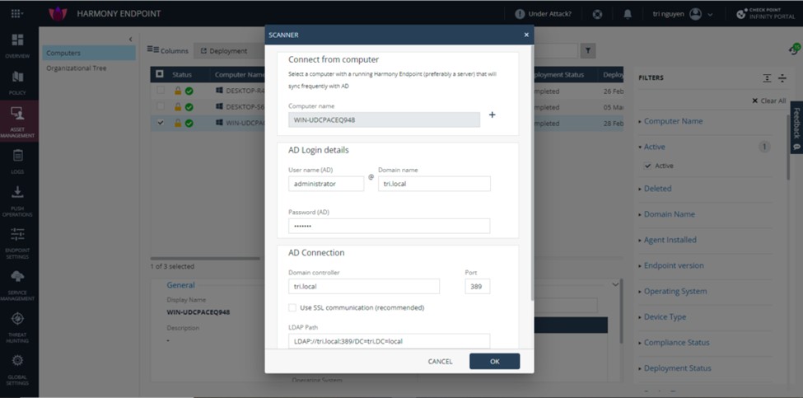Expand the Device Type filter

(662, 316)
